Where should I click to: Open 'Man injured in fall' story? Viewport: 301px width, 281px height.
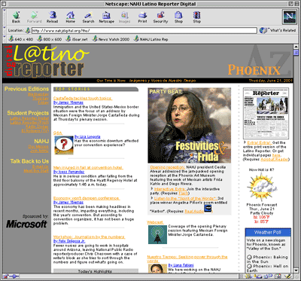pyautogui.click(x=88, y=167)
